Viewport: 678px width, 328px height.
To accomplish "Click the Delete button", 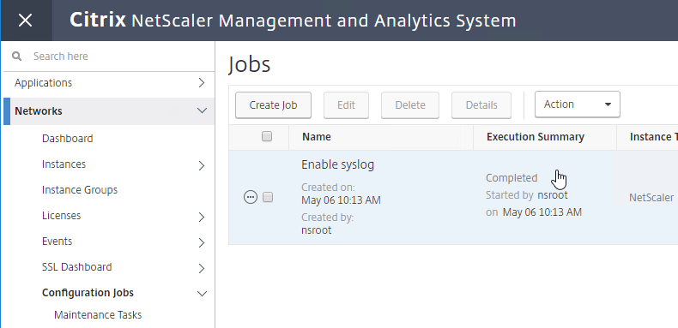I will point(410,104).
